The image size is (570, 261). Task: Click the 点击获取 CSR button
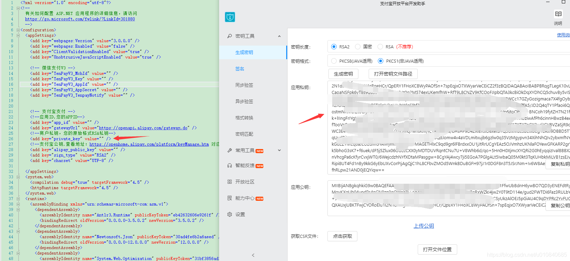342,236
